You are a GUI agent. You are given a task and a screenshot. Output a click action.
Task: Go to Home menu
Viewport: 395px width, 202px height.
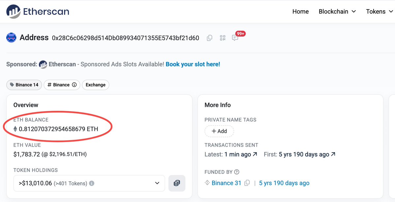point(300,12)
